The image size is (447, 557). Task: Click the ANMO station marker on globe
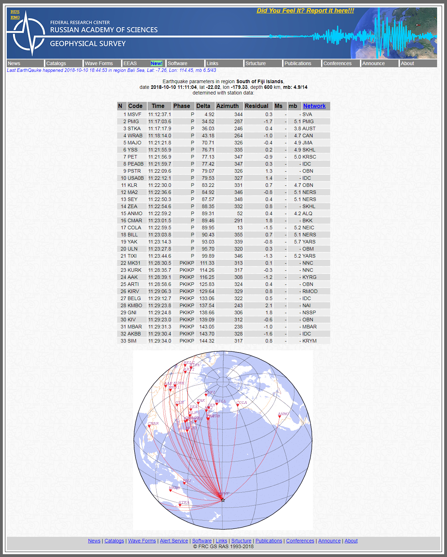pyautogui.click(x=279, y=417)
